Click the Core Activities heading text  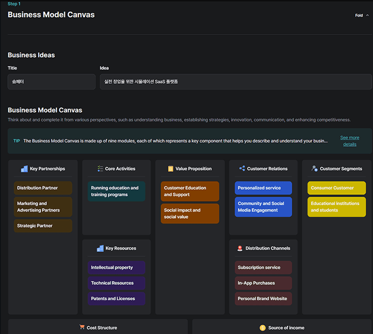coord(120,169)
